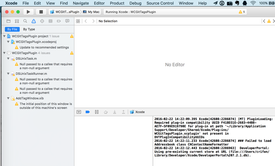Select the Xcode process in debug bar
Screen dimensions: 275x166
point(137,112)
